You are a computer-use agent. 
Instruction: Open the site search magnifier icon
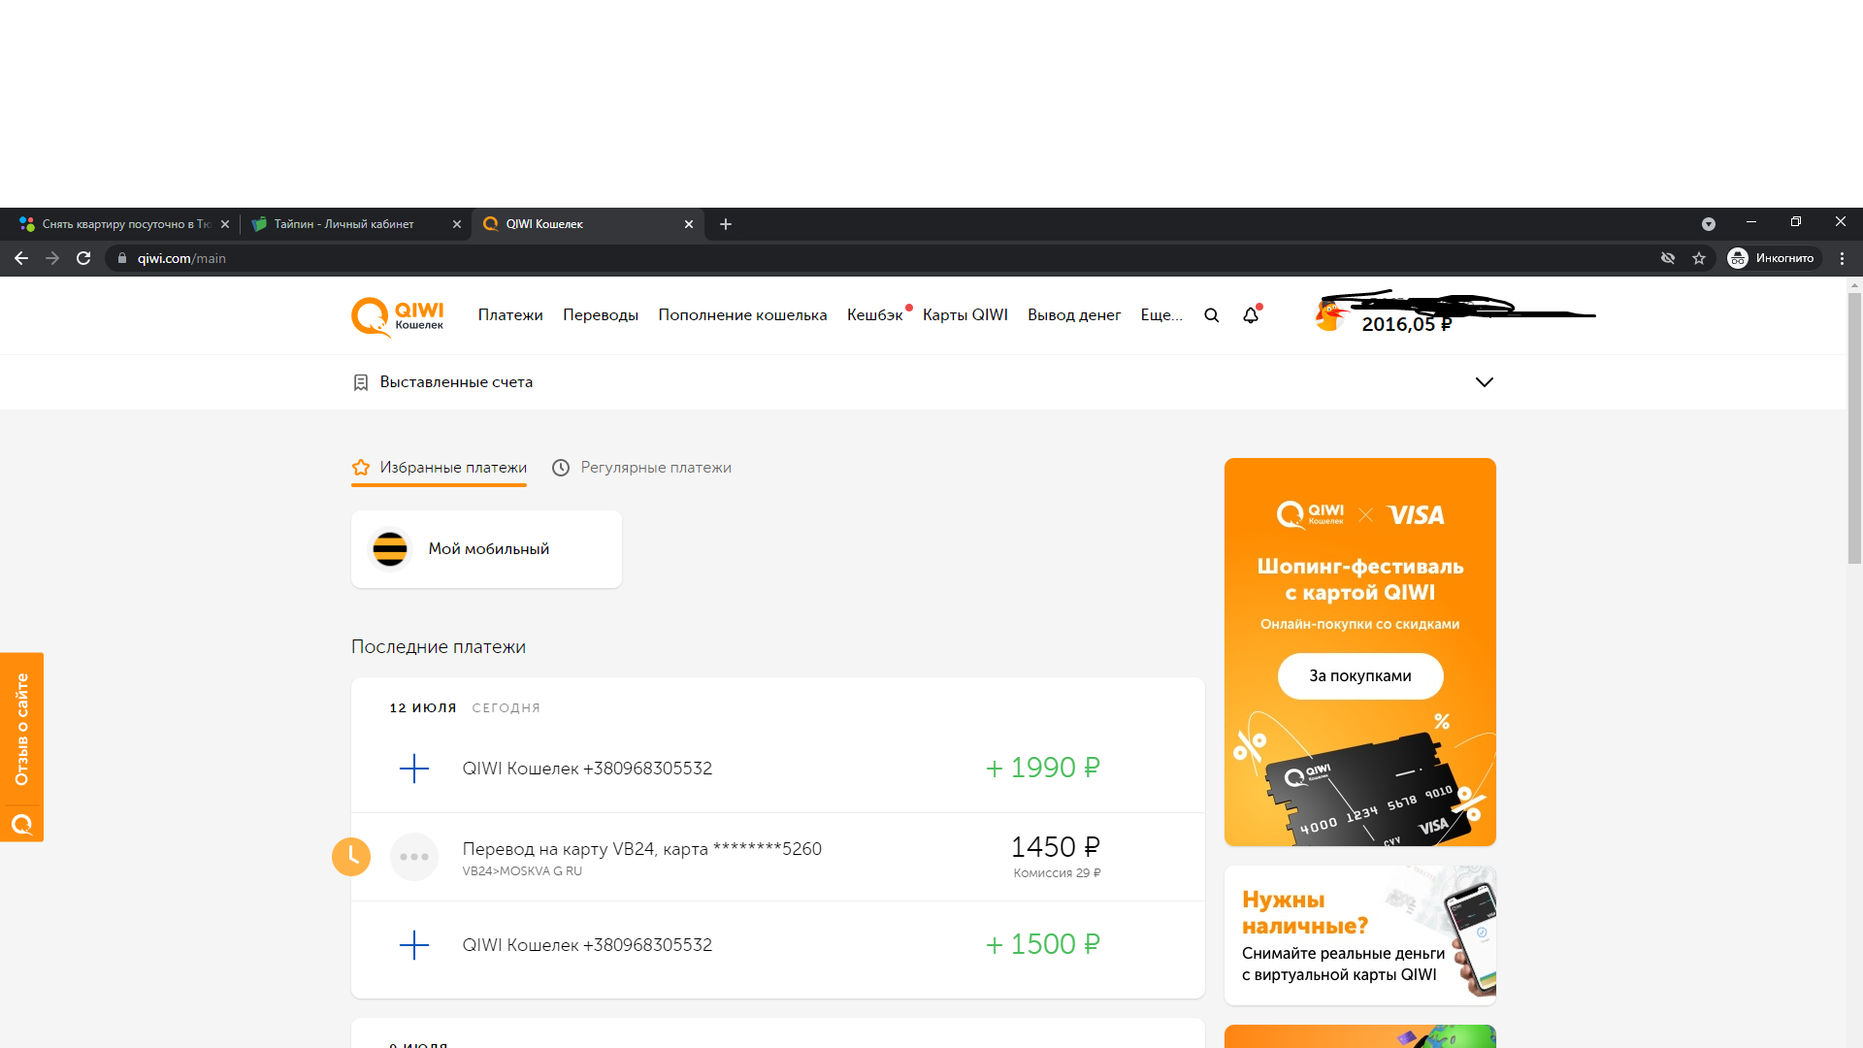coord(1211,315)
